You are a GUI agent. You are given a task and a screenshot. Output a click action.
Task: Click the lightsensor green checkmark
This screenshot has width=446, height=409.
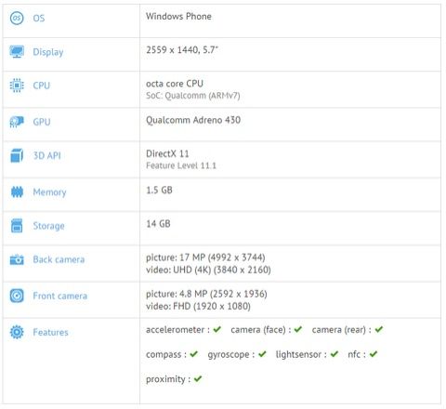pyautogui.click(x=334, y=353)
